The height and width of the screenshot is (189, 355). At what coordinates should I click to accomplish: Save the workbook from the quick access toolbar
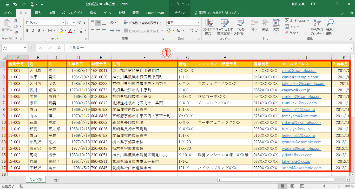pos(7,4)
